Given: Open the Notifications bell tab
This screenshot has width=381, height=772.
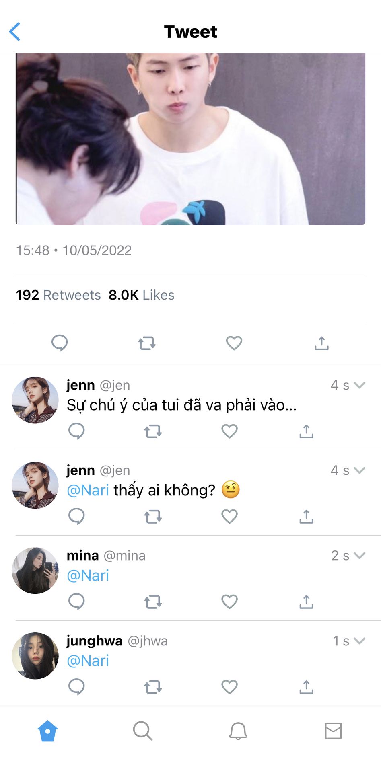Looking at the screenshot, I should click(238, 731).
